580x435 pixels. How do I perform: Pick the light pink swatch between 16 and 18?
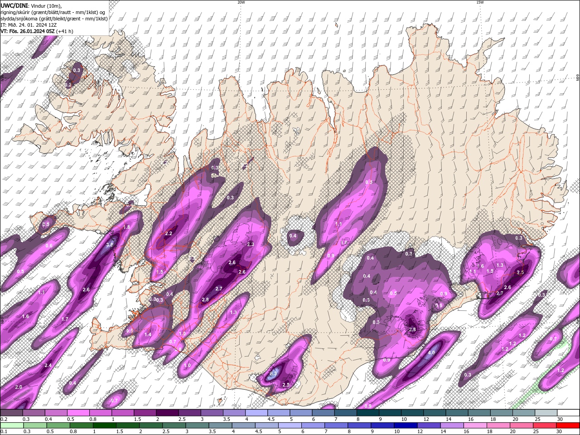(475, 425)
